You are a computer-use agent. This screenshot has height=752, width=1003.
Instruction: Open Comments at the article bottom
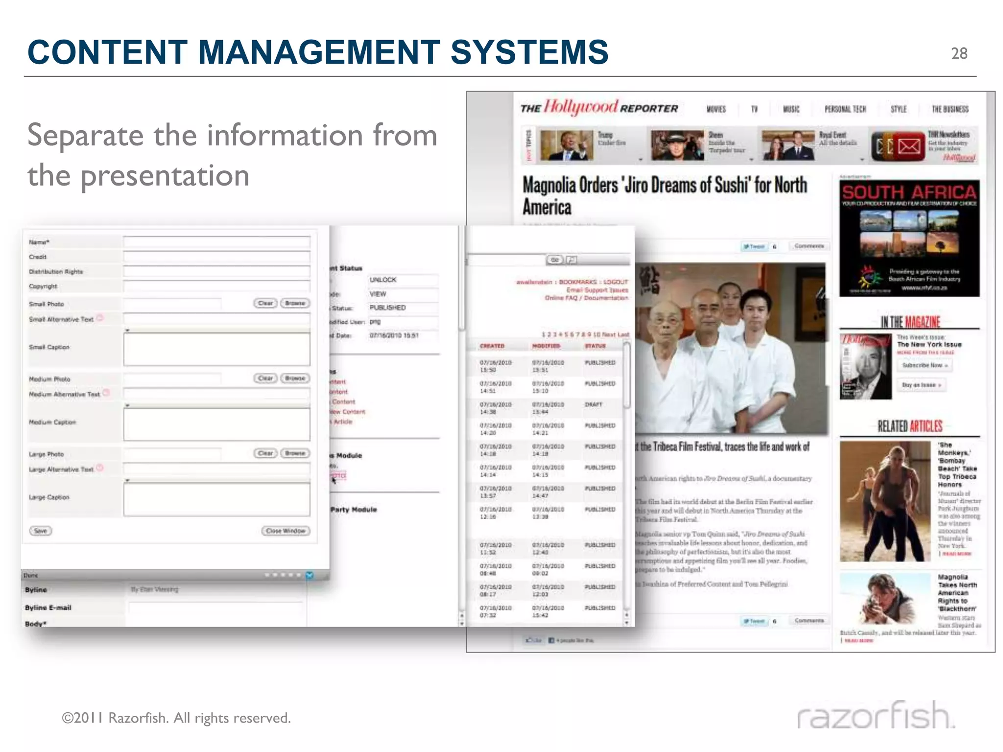click(x=809, y=620)
